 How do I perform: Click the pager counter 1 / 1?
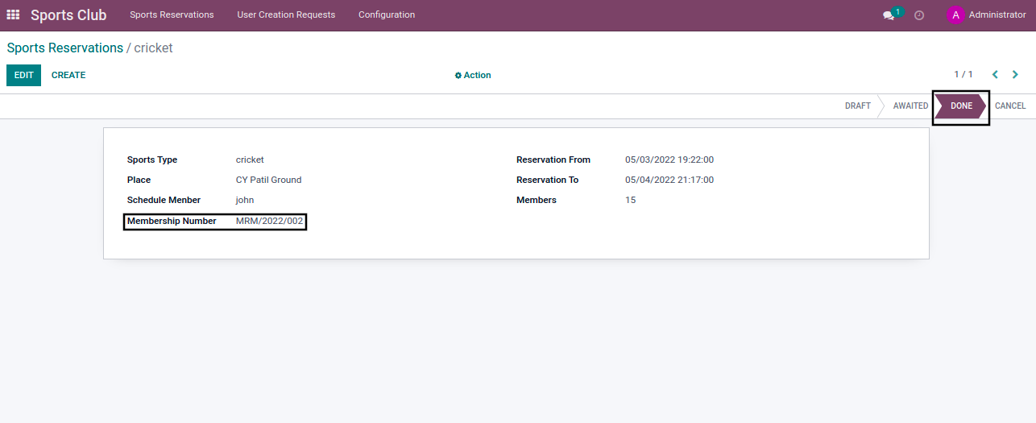(x=963, y=74)
